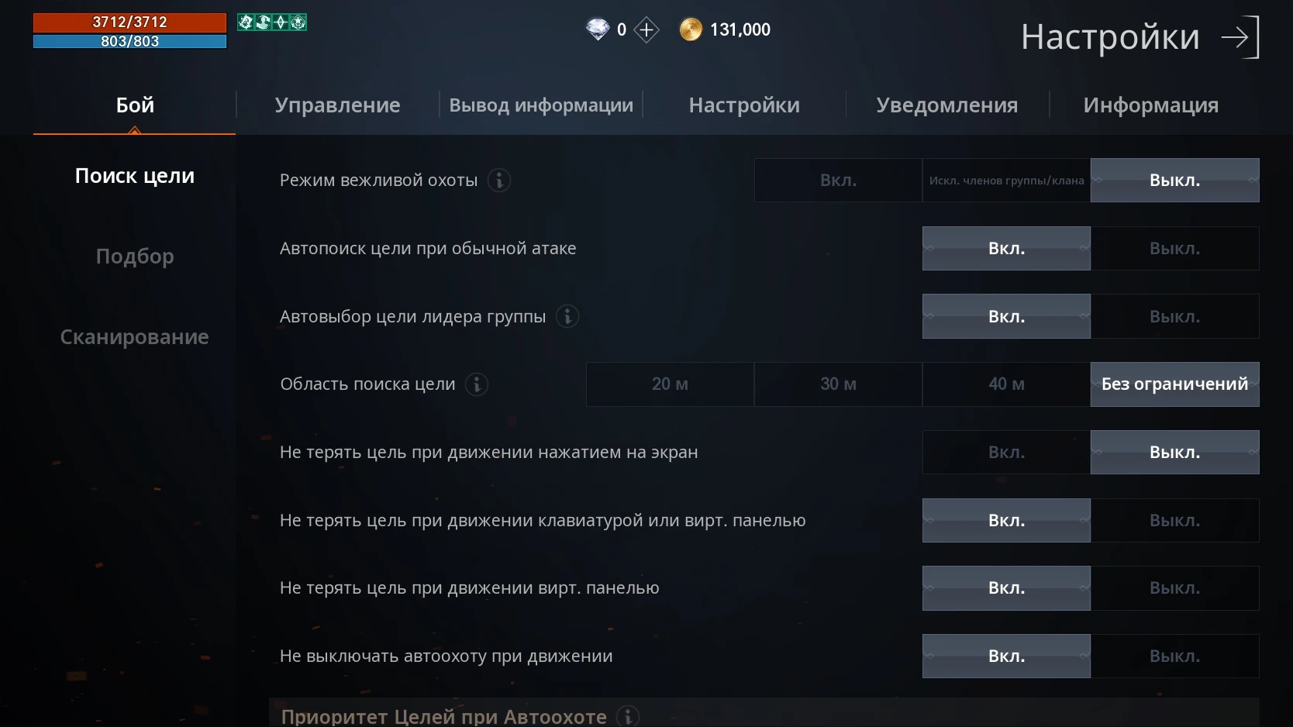This screenshot has width=1293, height=727.
Task: Switch to the Управление tab
Action: tap(337, 105)
